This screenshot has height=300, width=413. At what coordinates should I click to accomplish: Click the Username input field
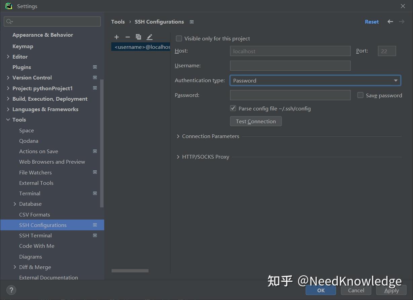click(290, 66)
